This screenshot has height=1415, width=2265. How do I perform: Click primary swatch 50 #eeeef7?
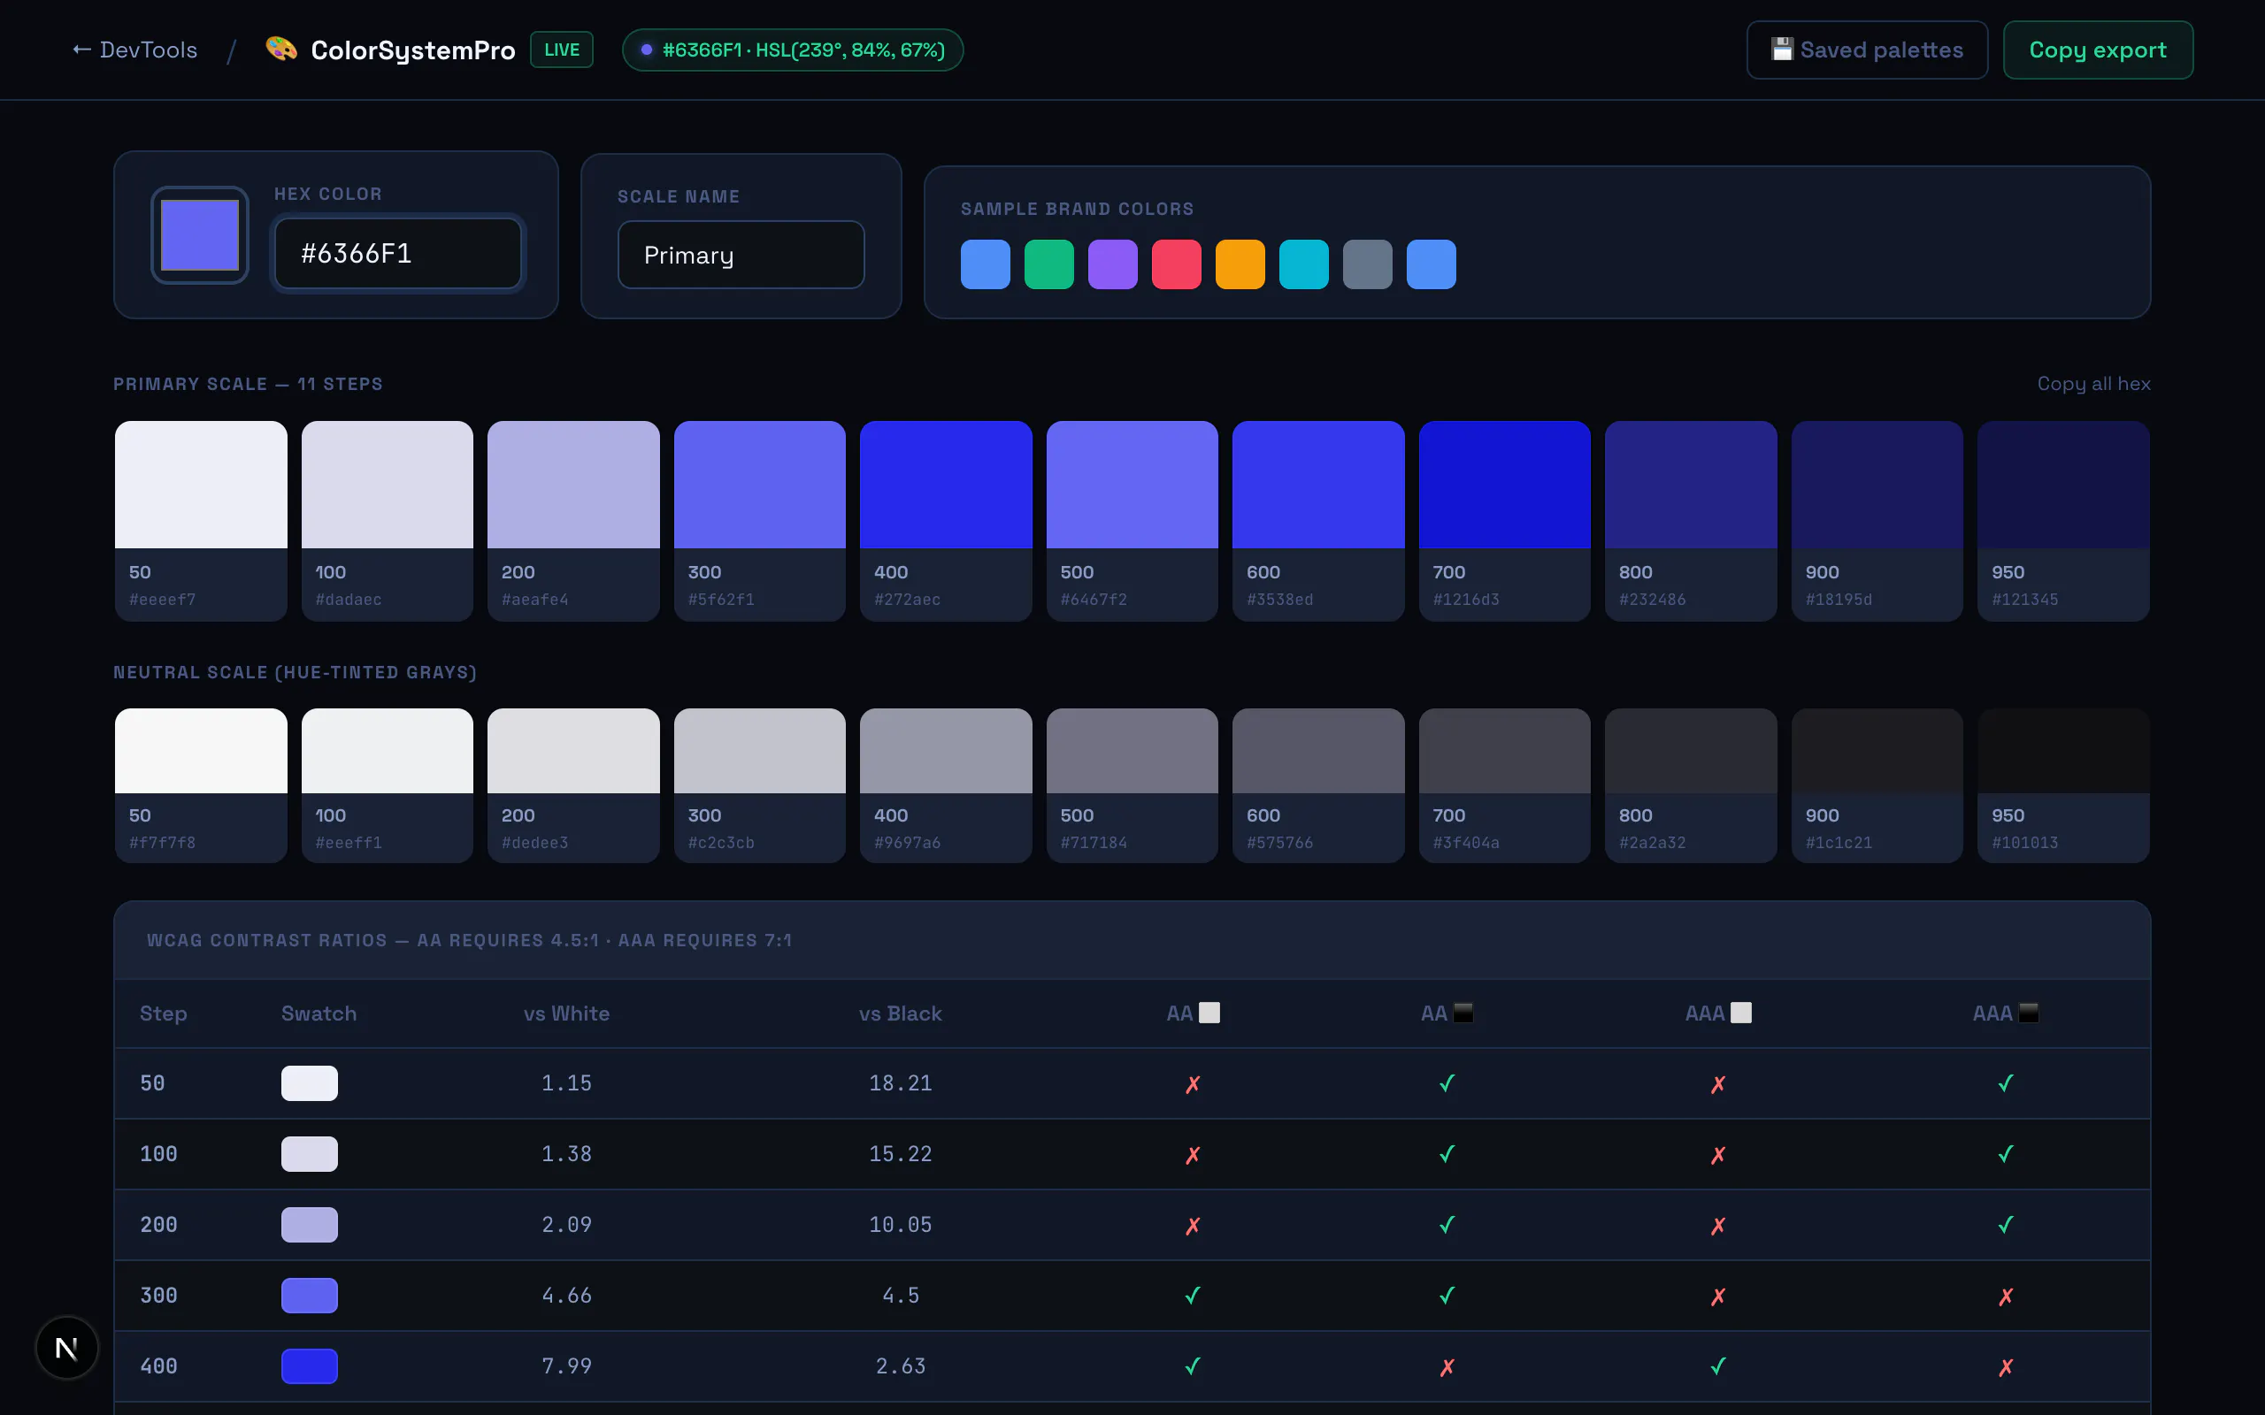[201, 521]
